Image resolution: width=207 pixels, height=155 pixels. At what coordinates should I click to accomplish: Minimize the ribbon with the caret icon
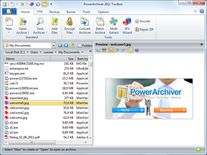pos(195,11)
